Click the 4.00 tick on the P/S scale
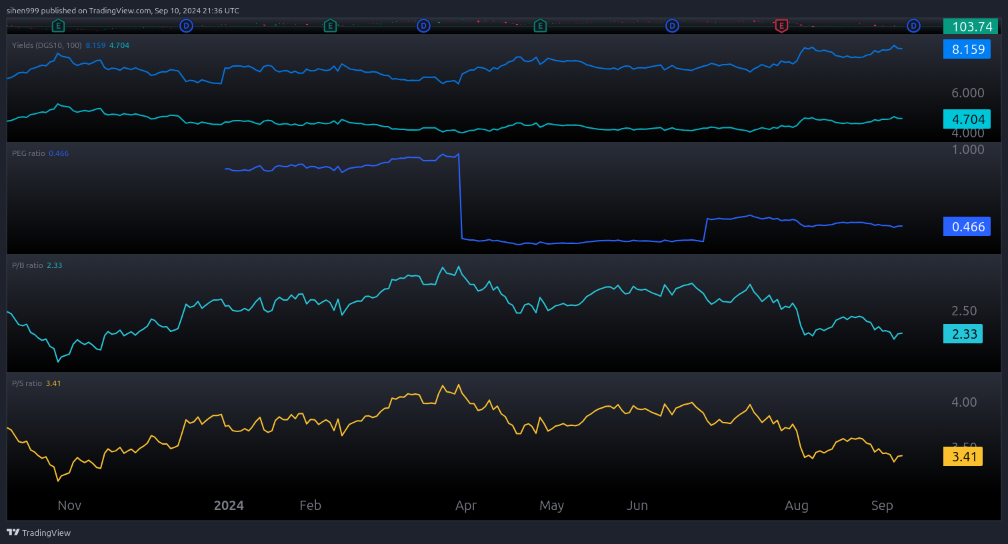Viewport: 1008px width, 544px height. [964, 402]
